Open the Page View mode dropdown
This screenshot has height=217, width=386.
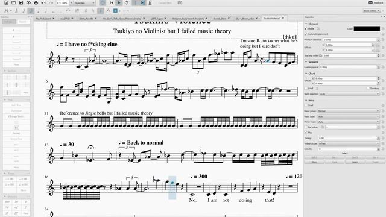84,3
